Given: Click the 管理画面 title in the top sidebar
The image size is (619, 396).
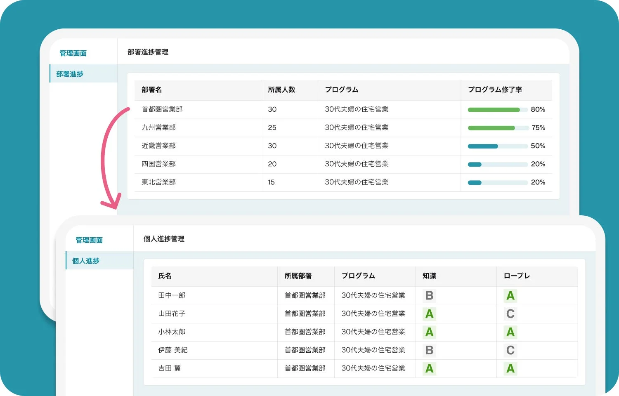Looking at the screenshot, I should (73, 53).
